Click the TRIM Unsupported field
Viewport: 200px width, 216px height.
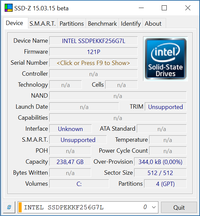166,107
